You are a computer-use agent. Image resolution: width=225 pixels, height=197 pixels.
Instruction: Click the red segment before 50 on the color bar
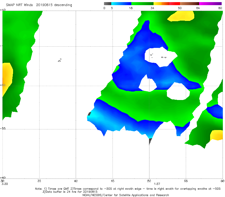(175, 4)
